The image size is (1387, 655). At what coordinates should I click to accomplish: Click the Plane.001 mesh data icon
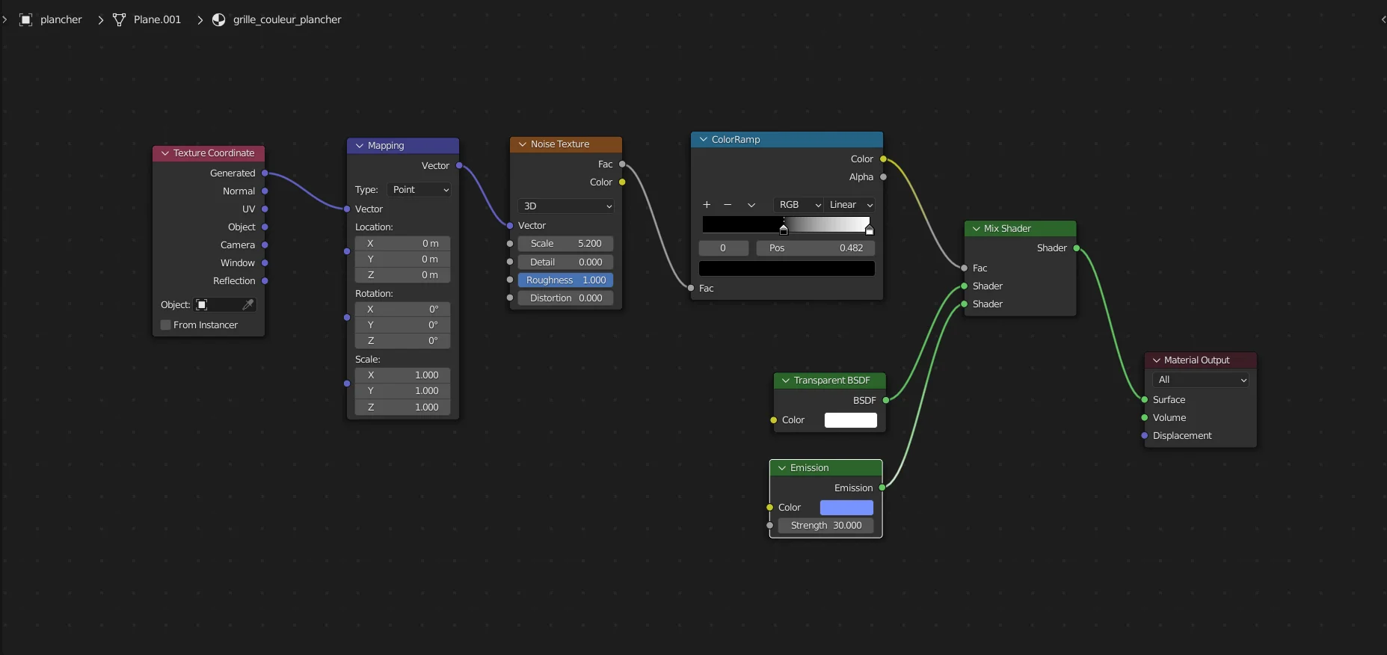119,19
